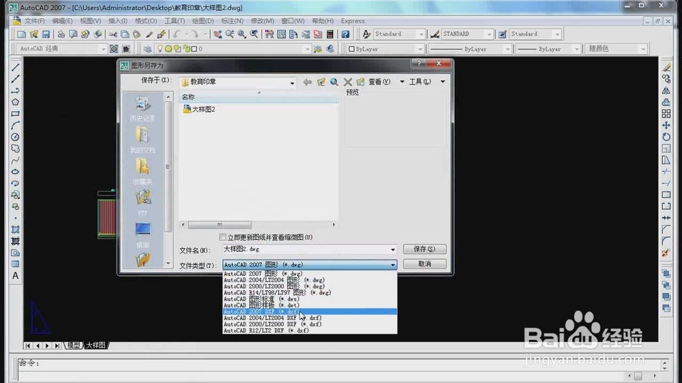
Task: Open the QuickCalc calculator icon
Action: coord(329,34)
